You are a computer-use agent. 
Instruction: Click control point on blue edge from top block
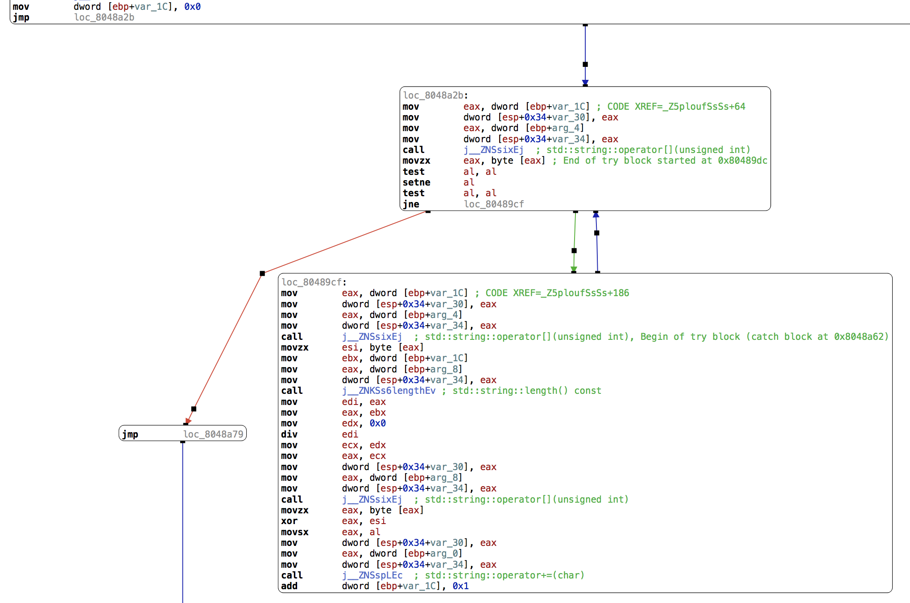click(585, 64)
